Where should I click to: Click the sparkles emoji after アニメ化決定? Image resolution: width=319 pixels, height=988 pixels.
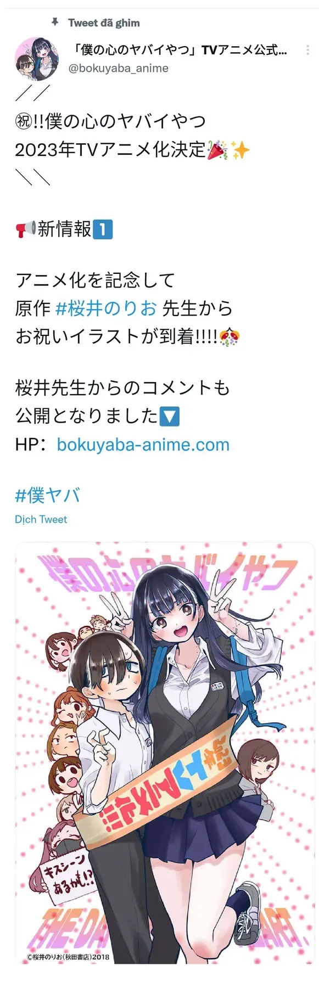pyautogui.click(x=240, y=149)
